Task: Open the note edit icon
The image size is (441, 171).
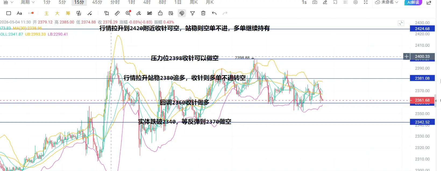Action: click(171, 13)
